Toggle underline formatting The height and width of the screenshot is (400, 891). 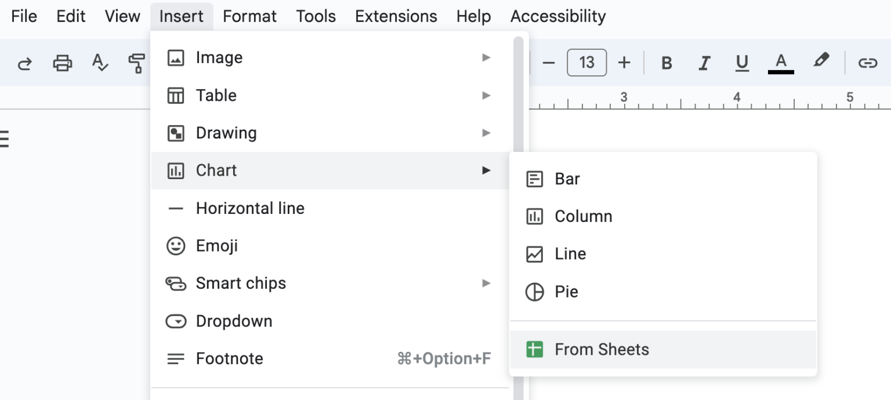tap(742, 63)
